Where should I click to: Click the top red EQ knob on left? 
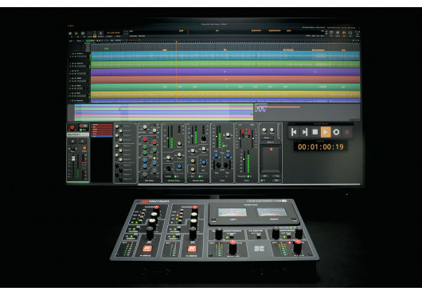click(145, 139)
